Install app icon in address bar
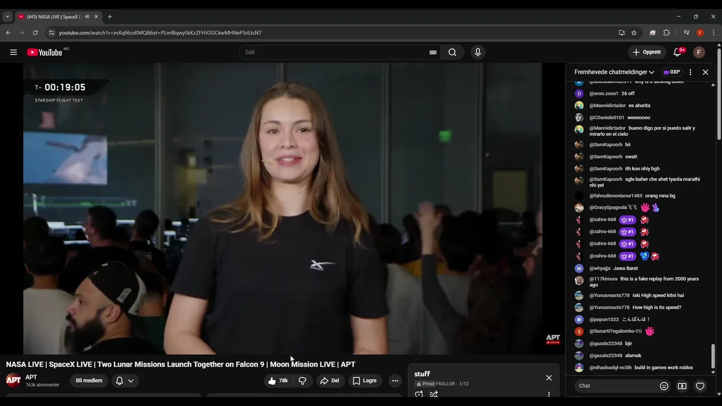 click(x=622, y=33)
